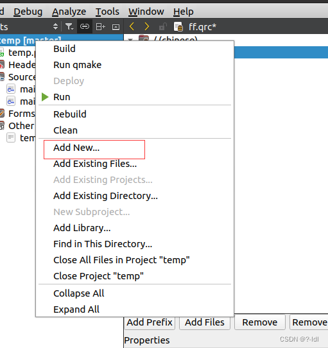The image size is (328, 348).
Task: Select the Sources folder in tree
Action: 18,77
